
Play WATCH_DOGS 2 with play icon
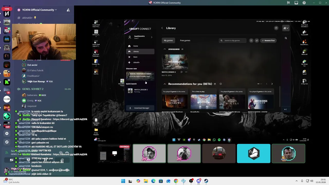coord(181,72)
